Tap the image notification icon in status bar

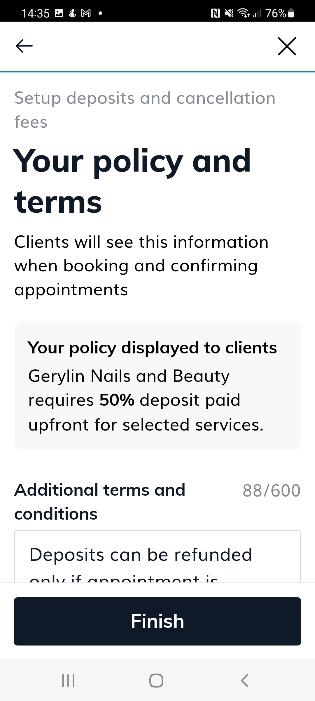coord(59,13)
